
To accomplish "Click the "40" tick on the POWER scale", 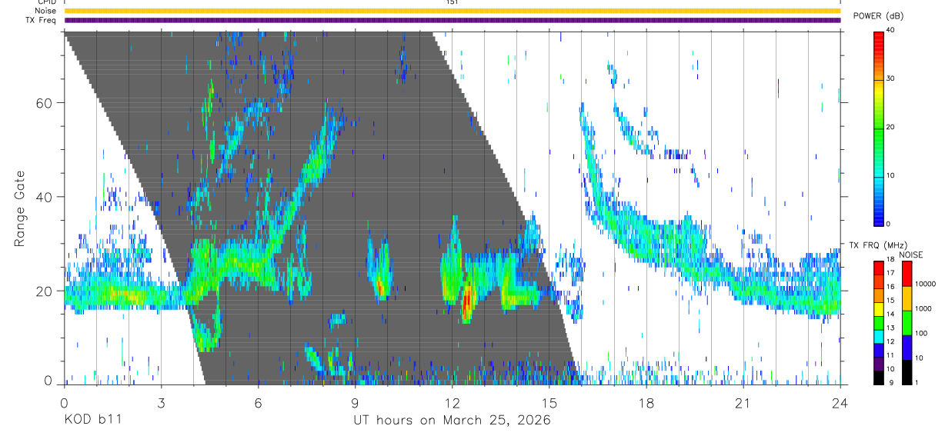I will click(891, 31).
